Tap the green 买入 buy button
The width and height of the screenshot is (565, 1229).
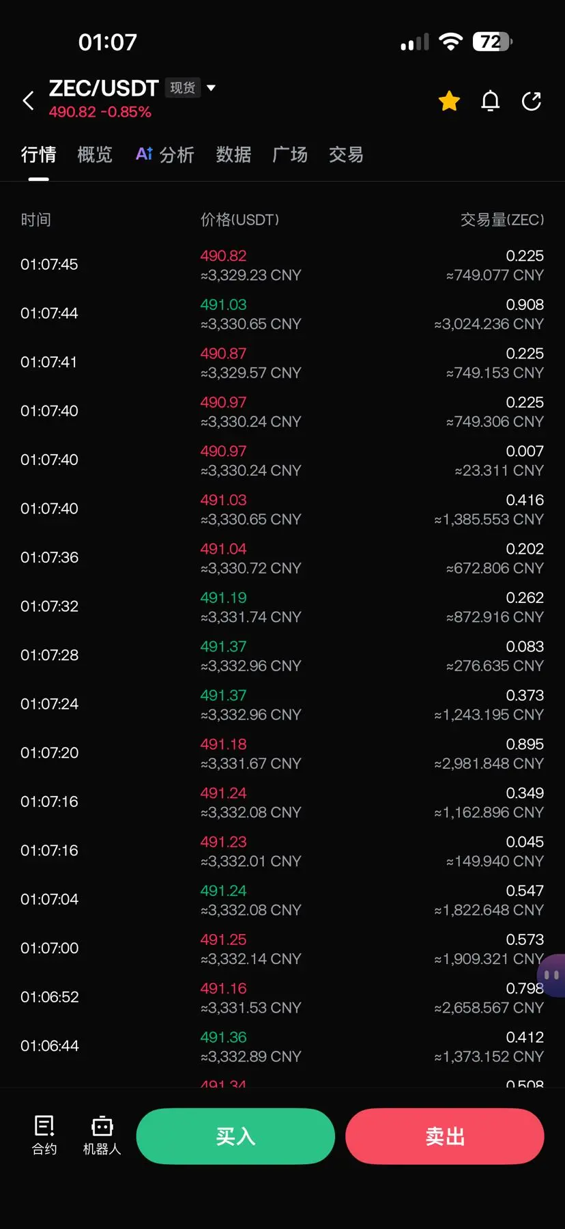(235, 1136)
